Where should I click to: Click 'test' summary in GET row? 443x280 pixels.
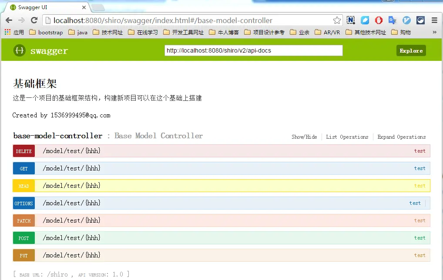(420, 169)
